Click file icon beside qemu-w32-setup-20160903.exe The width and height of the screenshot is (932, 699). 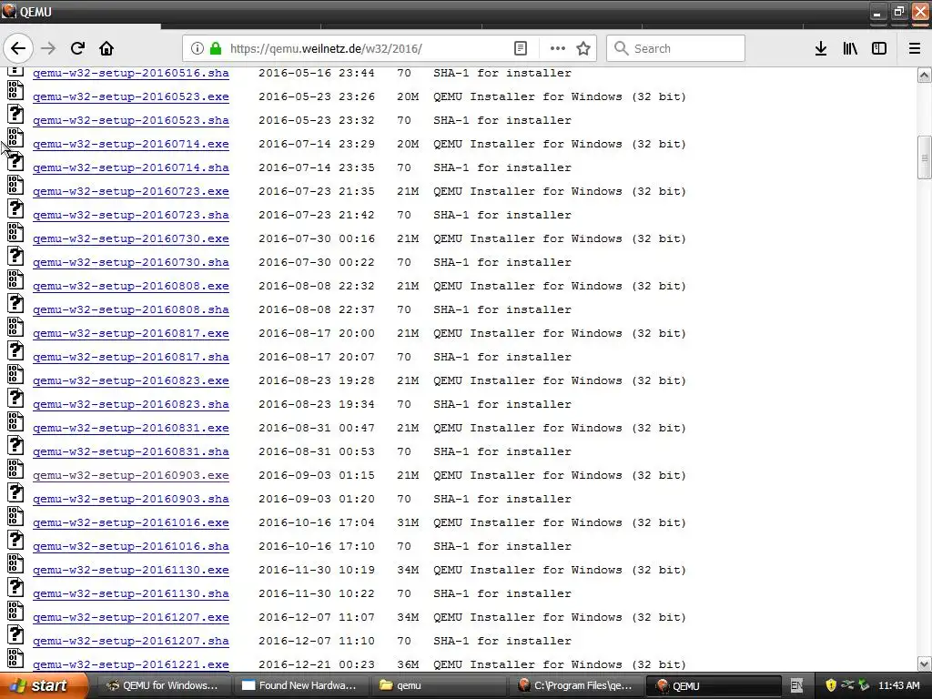(15, 469)
